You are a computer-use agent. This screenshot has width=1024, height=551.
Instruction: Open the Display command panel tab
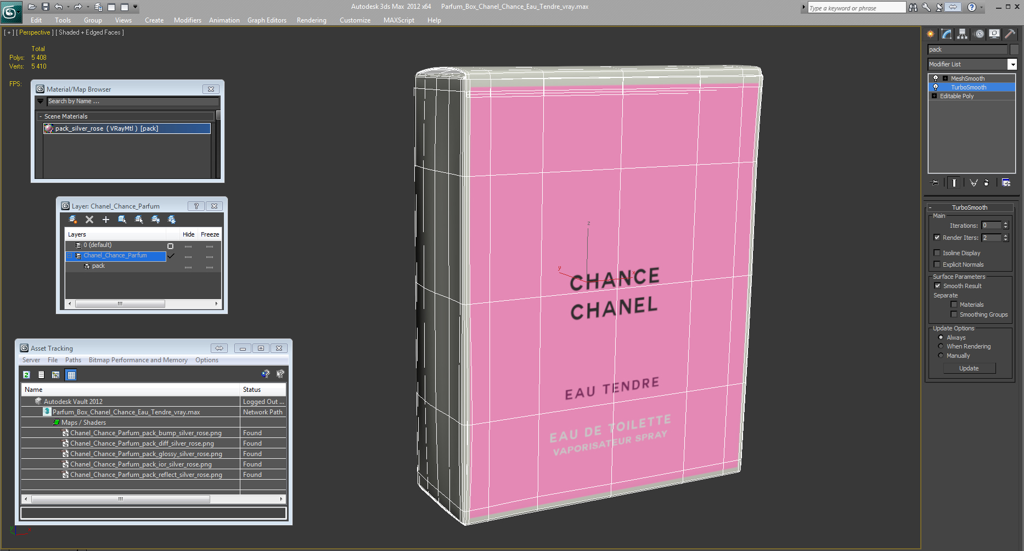(x=994, y=34)
